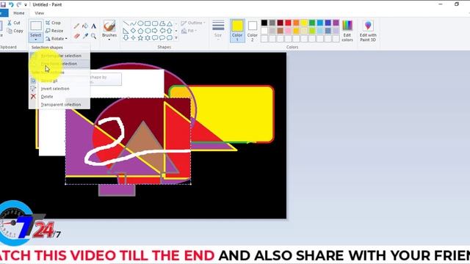Select the Magnifier tool
The width and height of the screenshot is (470, 264).
click(94, 36)
